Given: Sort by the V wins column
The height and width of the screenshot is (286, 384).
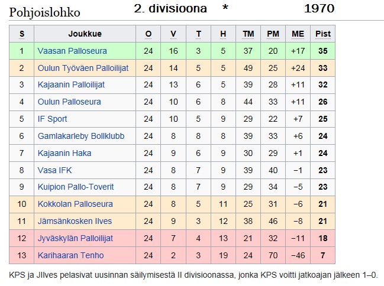Looking at the screenshot, I should click(x=173, y=34).
